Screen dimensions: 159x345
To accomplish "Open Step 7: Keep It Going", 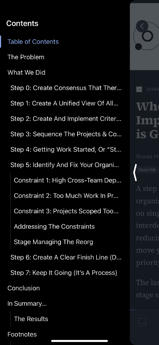I will click(x=64, y=273).
